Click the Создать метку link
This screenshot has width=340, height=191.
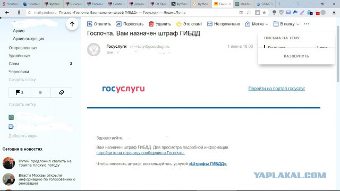click(x=22, y=105)
